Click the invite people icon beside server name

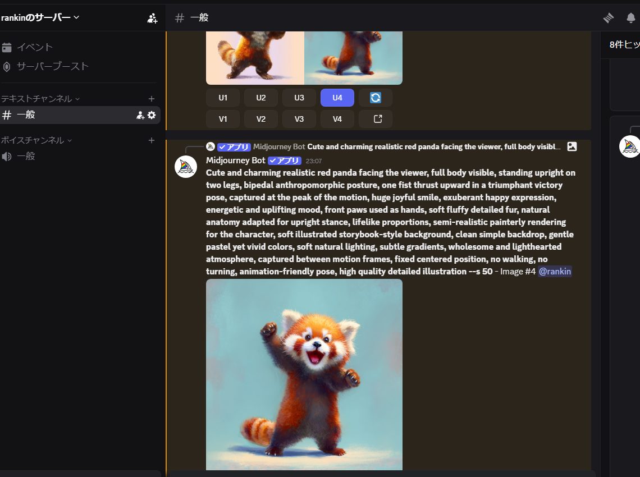click(152, 18)
